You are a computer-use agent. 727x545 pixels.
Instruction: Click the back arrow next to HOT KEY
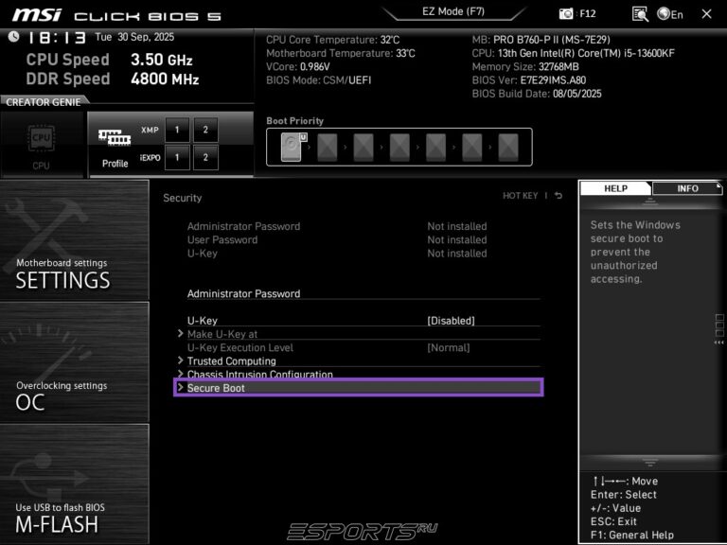click(559, 196)
